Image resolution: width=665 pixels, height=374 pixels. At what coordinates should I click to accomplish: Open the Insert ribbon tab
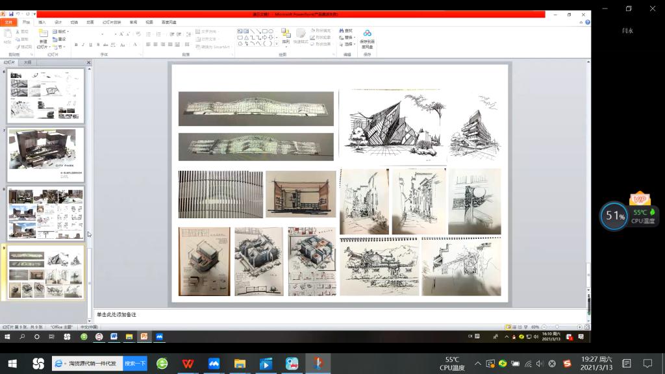[42, 22]
